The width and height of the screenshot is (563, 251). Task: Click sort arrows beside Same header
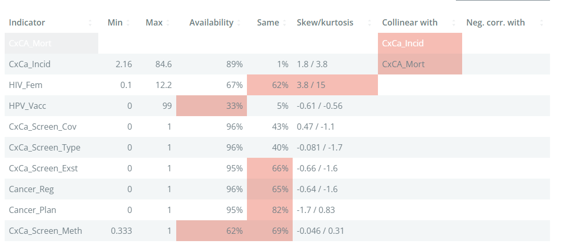pos(284,23)
